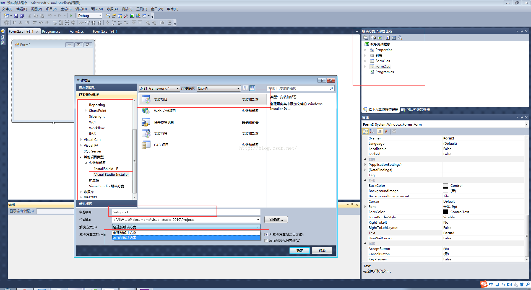Open the .NET Framework 4 version dropdown
This screenshot has height=290, width=531.
point(160,88)
